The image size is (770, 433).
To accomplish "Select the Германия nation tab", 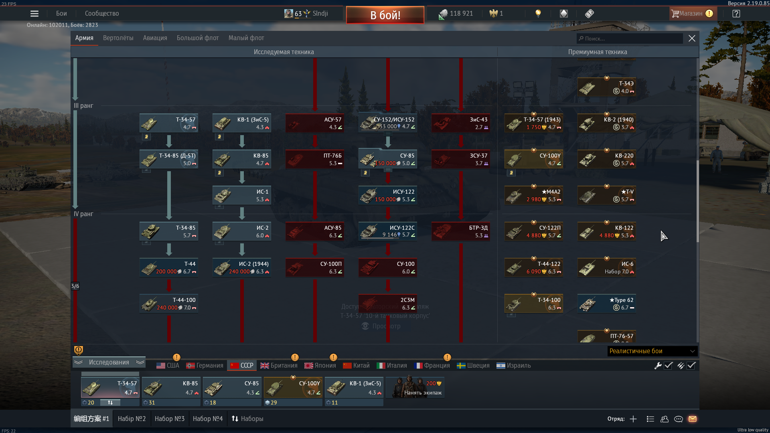I will (x=205, y=366).
